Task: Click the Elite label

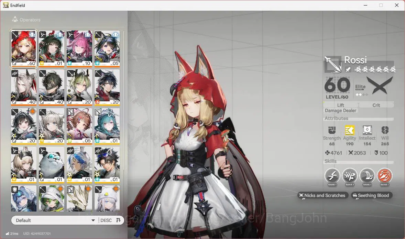Action: point(360,87)
